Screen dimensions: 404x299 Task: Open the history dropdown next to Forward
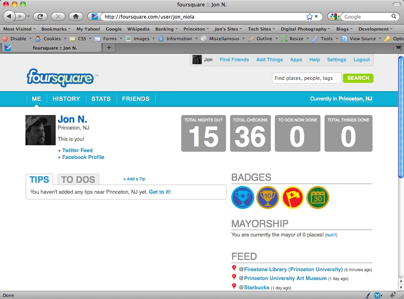28,17
